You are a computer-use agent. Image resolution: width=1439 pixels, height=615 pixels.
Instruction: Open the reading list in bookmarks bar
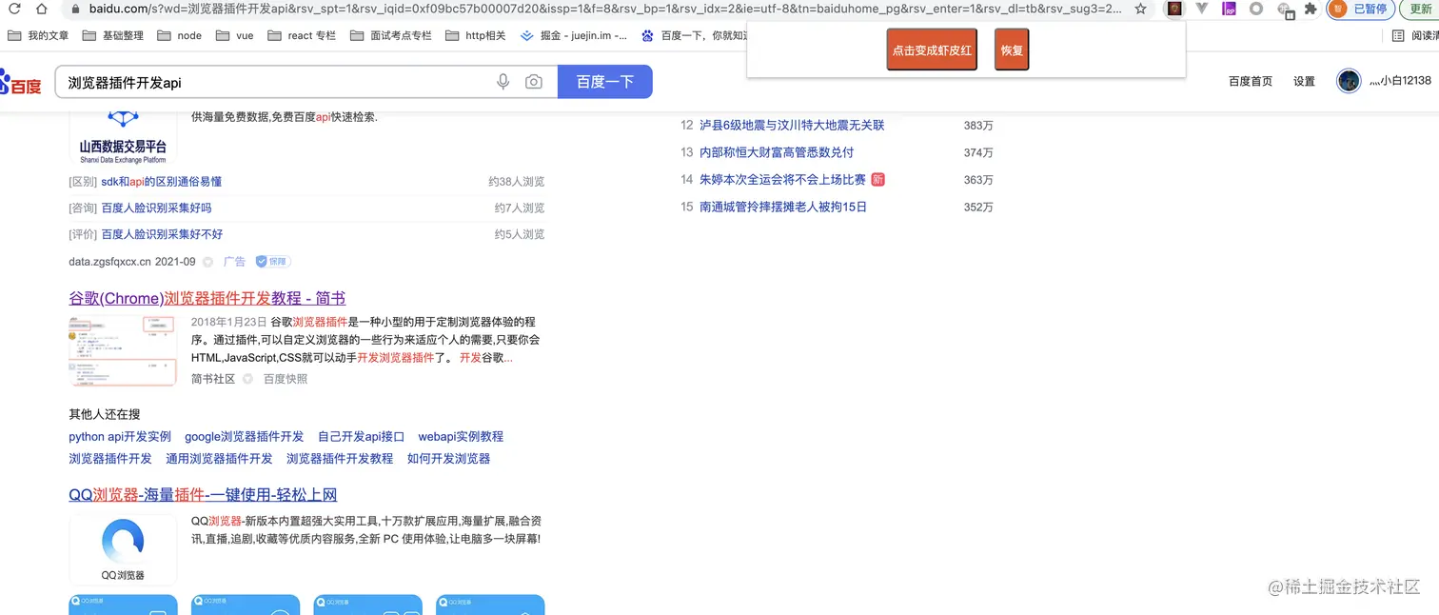[x=1414, y=35]
